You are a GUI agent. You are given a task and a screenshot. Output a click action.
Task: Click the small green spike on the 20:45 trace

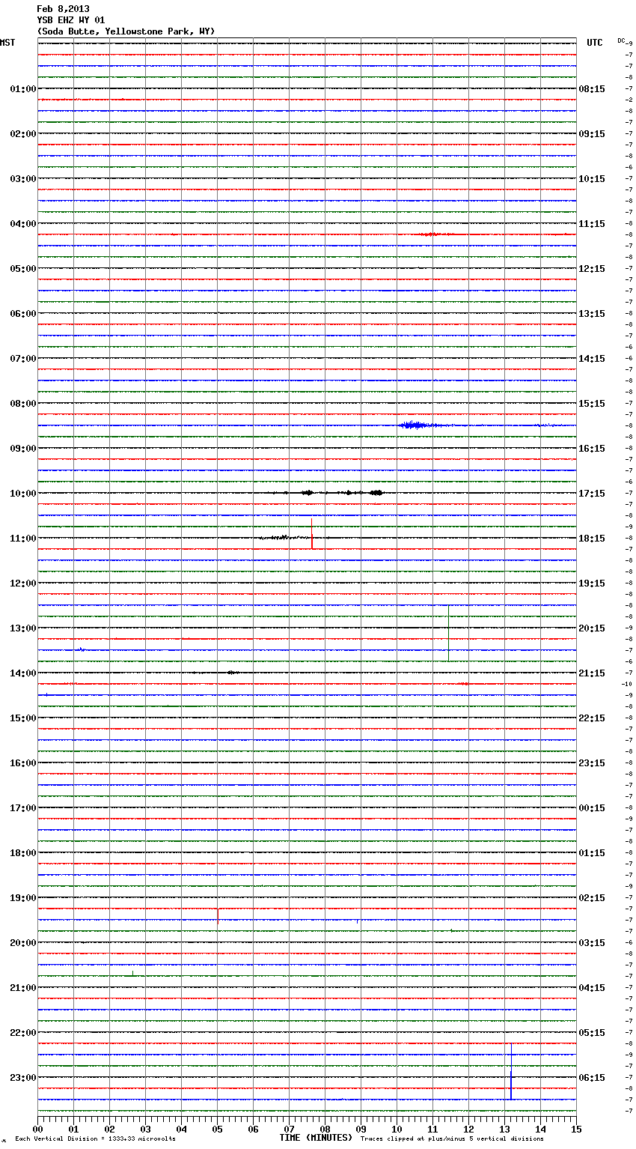[132, 973]
